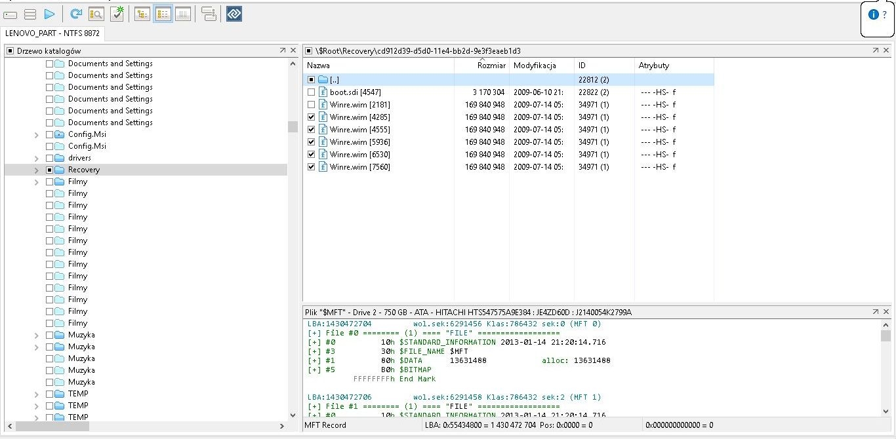Sort by the Modyfikacja column header
This screenshot has width=896, height=439.
(541, 66)
